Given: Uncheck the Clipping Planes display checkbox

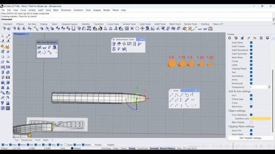Looking at the screenshot, I should pos(251,68).
